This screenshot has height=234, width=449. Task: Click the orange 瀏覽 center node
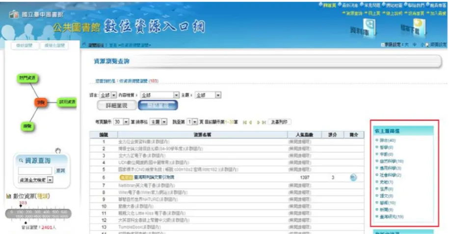41,102
